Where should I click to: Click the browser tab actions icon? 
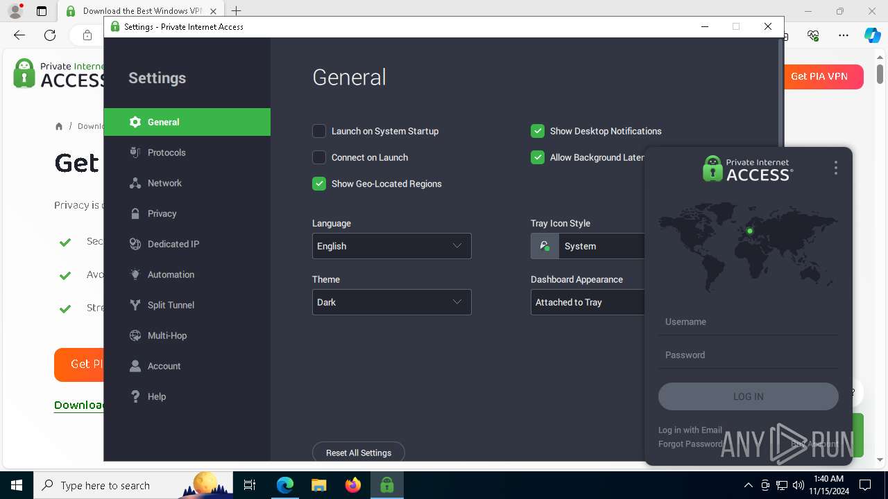click(x=42, y=11)
